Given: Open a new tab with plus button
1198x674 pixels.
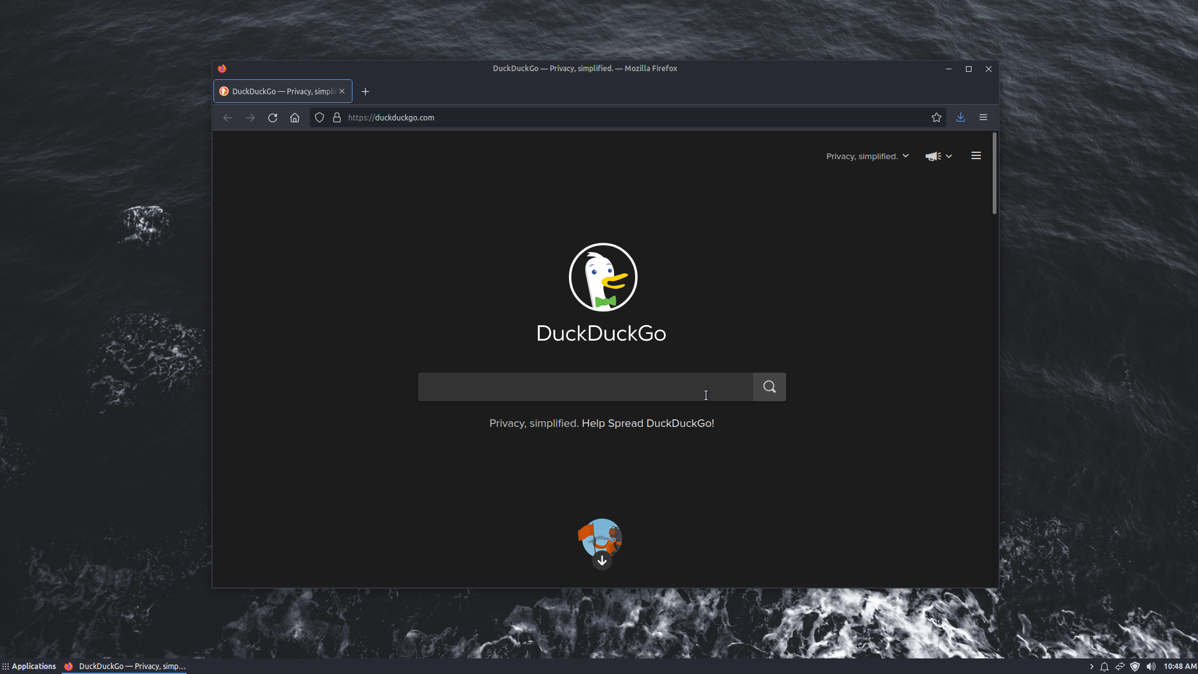Looking at the screenshot, I should click(366, 92).
